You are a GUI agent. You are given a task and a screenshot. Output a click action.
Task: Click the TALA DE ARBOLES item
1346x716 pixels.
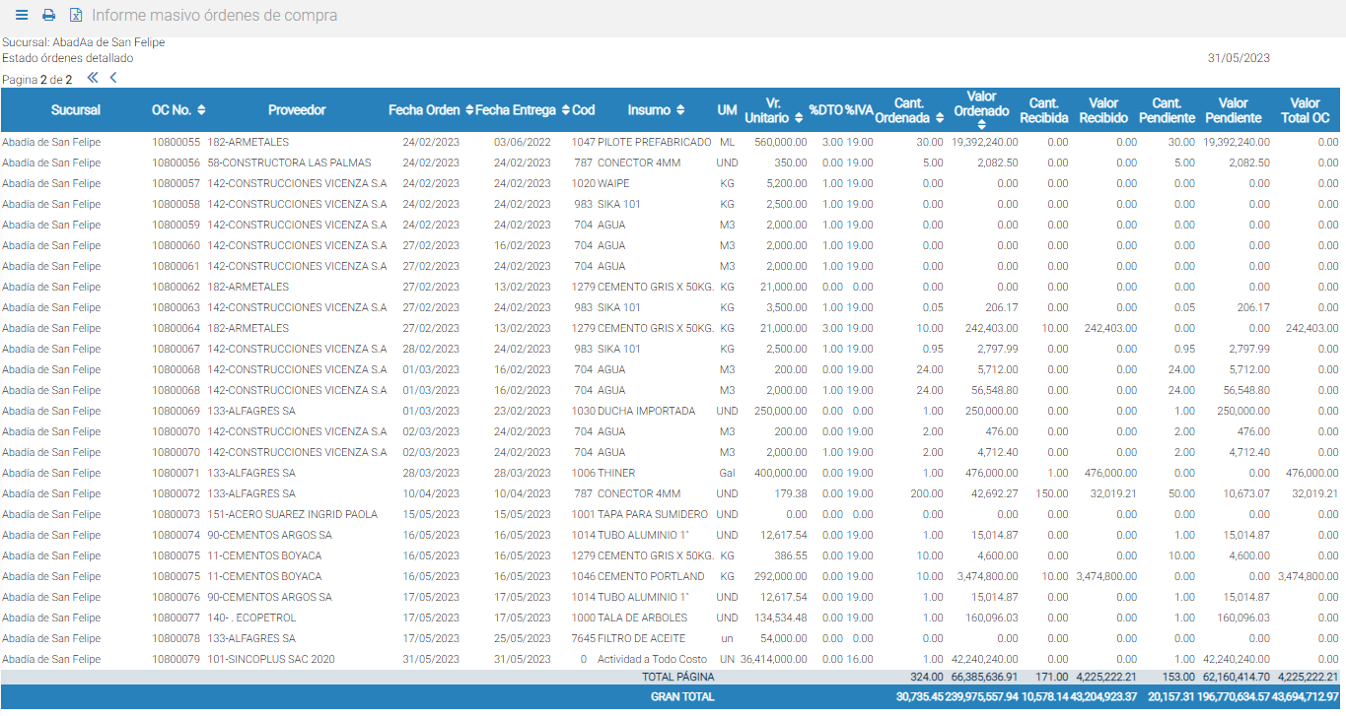point(644,618)
